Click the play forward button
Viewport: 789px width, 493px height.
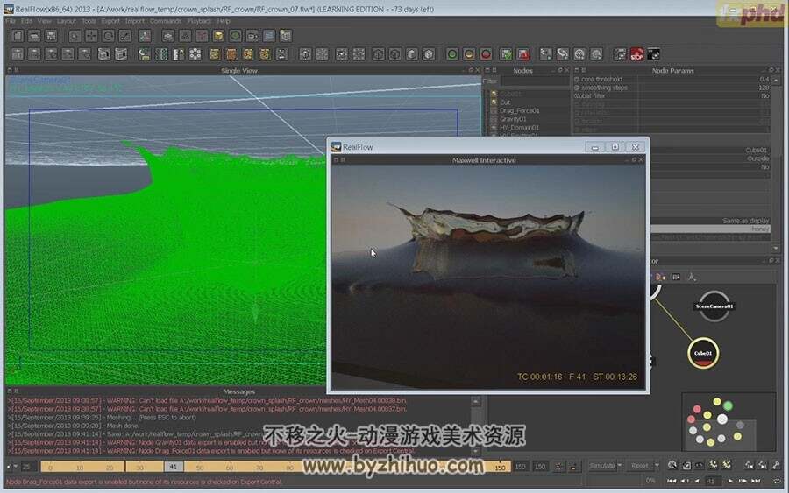coord(730,481)
